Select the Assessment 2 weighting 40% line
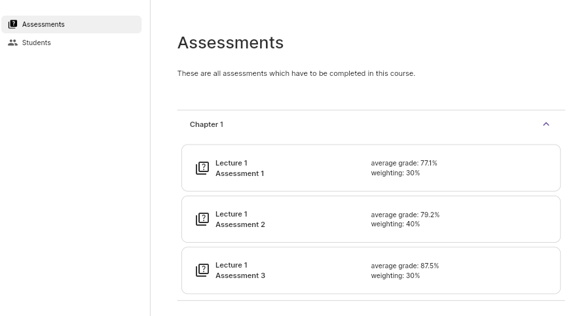This screenshot has height=316, width=577. point(395,224)
